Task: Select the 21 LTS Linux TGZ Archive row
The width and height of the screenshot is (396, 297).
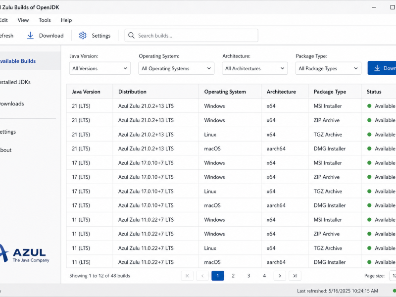Action: click(231, 135)
